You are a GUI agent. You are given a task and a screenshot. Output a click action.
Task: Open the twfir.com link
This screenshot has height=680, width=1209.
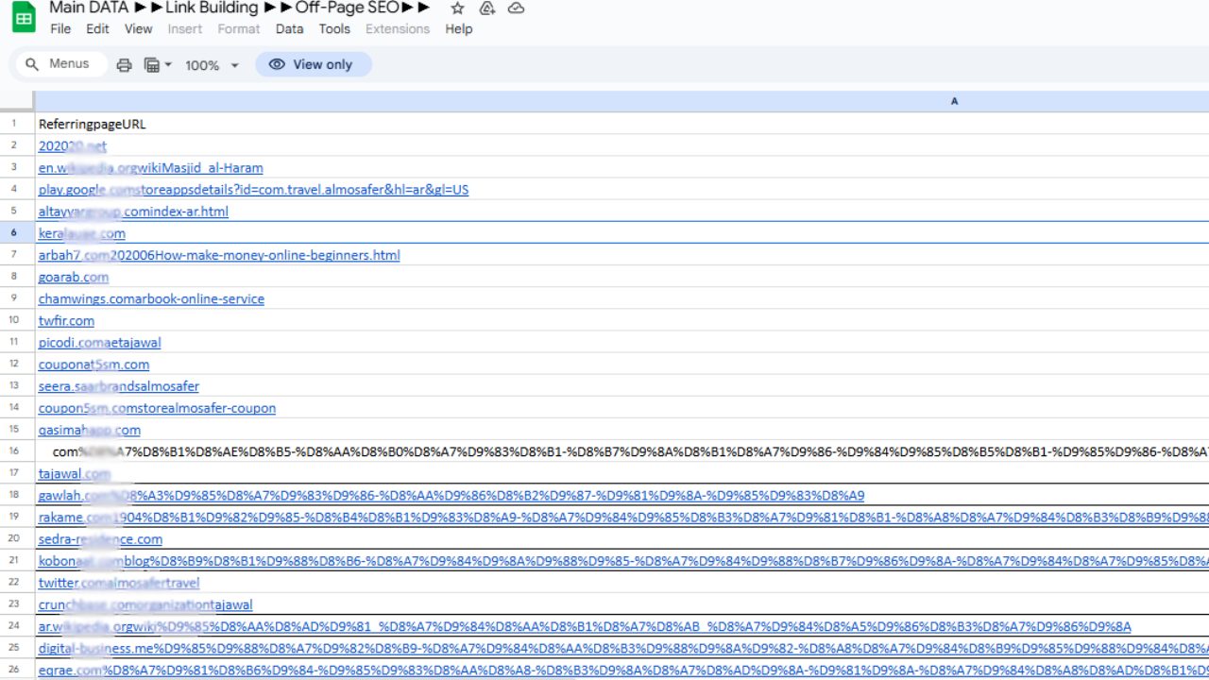[66, 321]
